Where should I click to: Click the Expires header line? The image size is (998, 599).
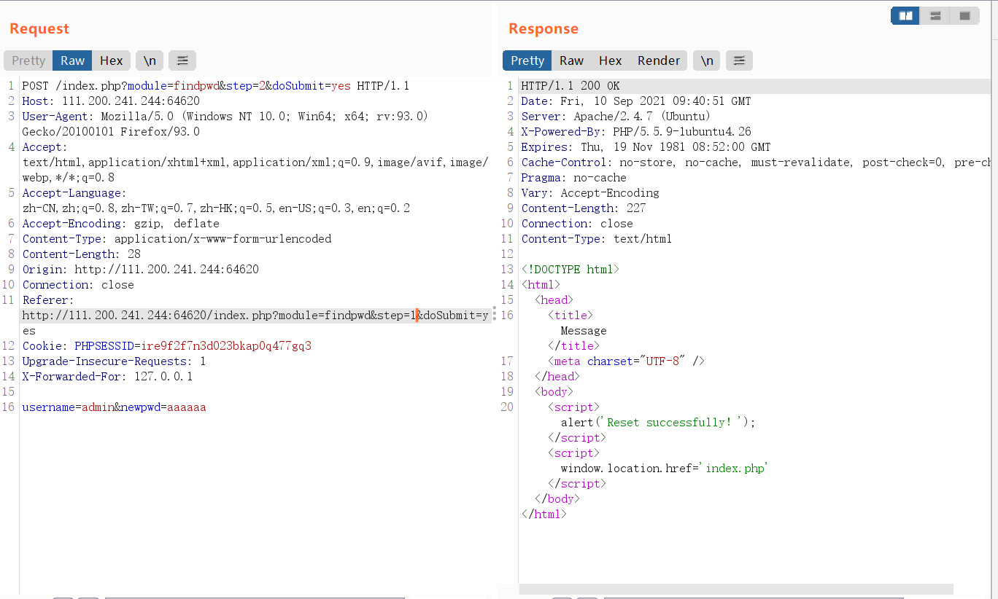646,147
